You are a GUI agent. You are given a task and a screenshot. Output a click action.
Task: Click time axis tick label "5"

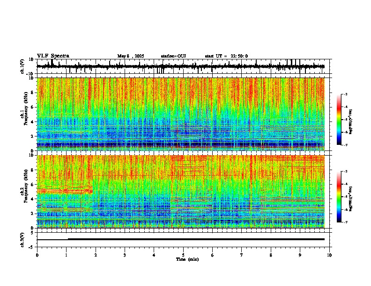[183, 255]
